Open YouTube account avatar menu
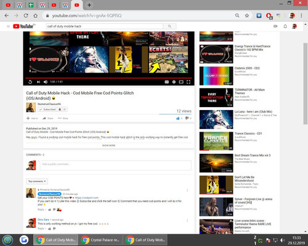This screenshot has width=308, height=246. click(x=294, y=26)
